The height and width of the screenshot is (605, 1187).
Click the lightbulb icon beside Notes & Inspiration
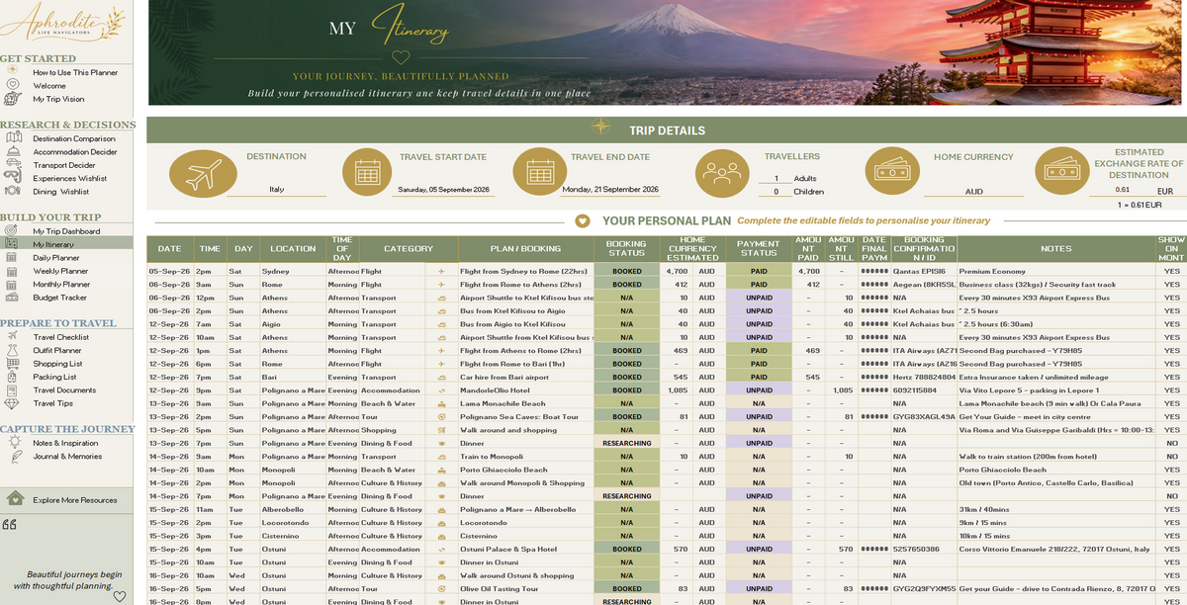point(13,442)
